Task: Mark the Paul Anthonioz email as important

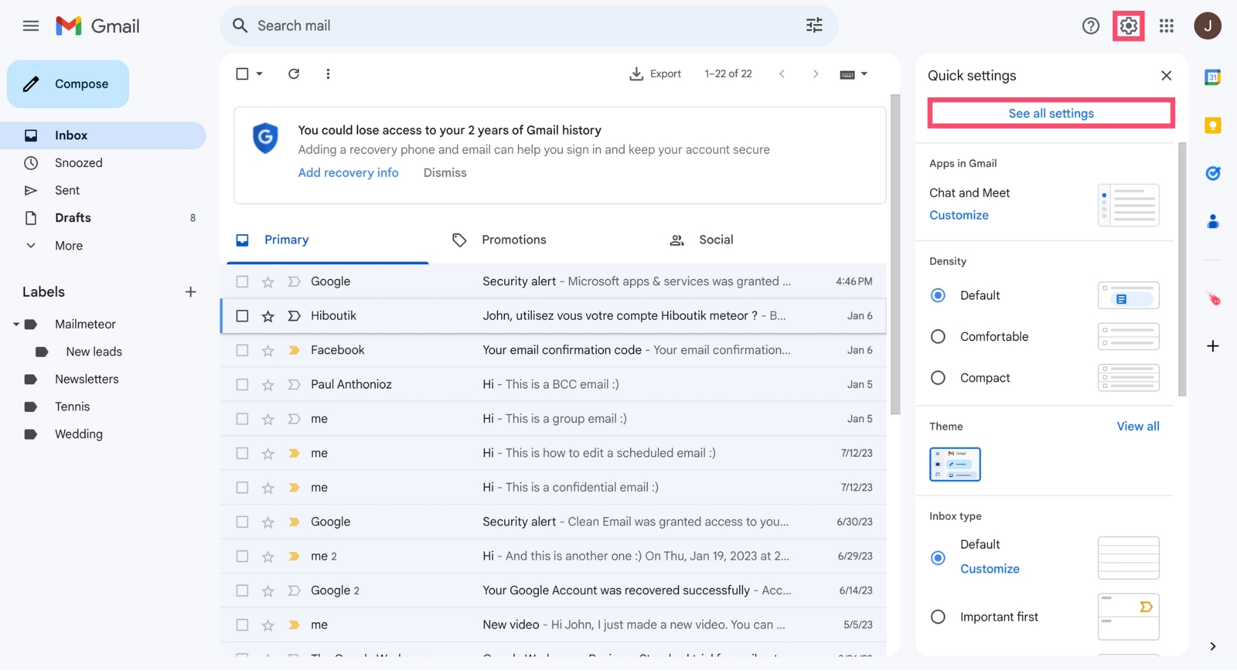Action: click(294, 385)
